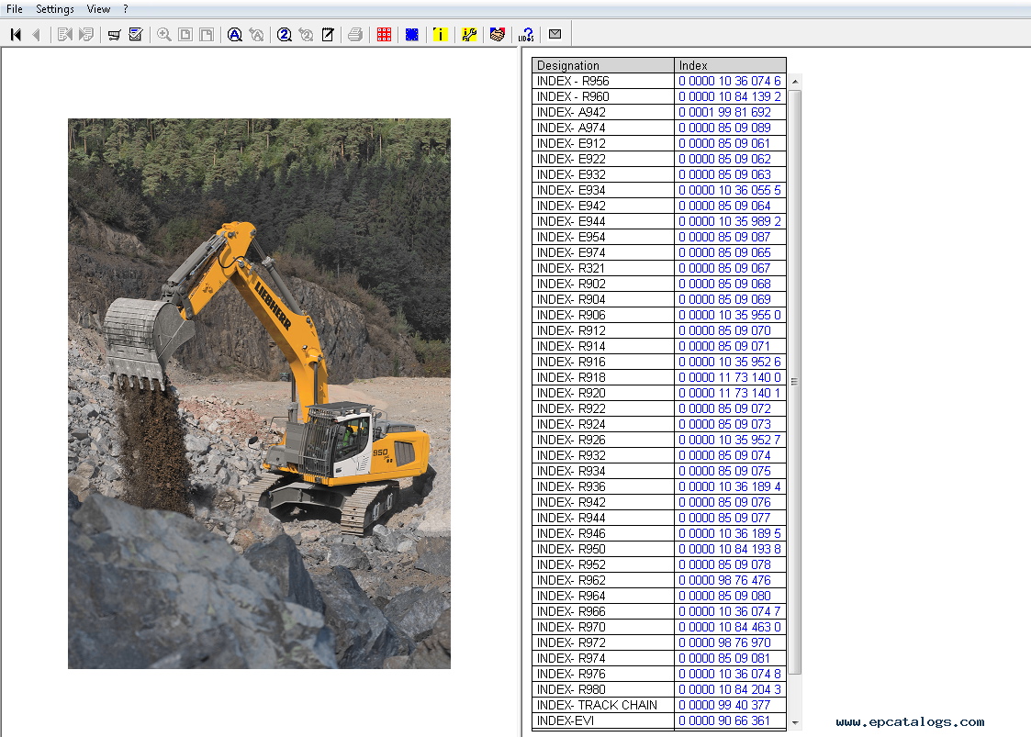The width and height of the screenshot is (1031, 737).
Task: Select the 'INDEX - R956' row
Action: point(659,81)
